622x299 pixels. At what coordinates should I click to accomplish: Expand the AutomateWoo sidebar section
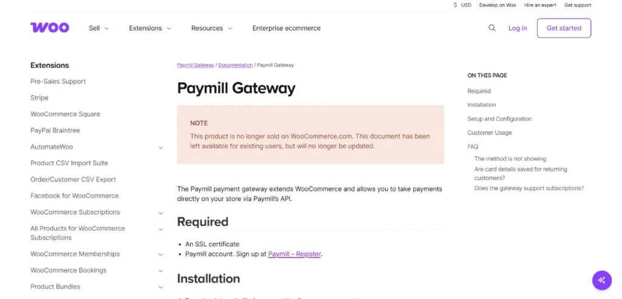[160, 147]
